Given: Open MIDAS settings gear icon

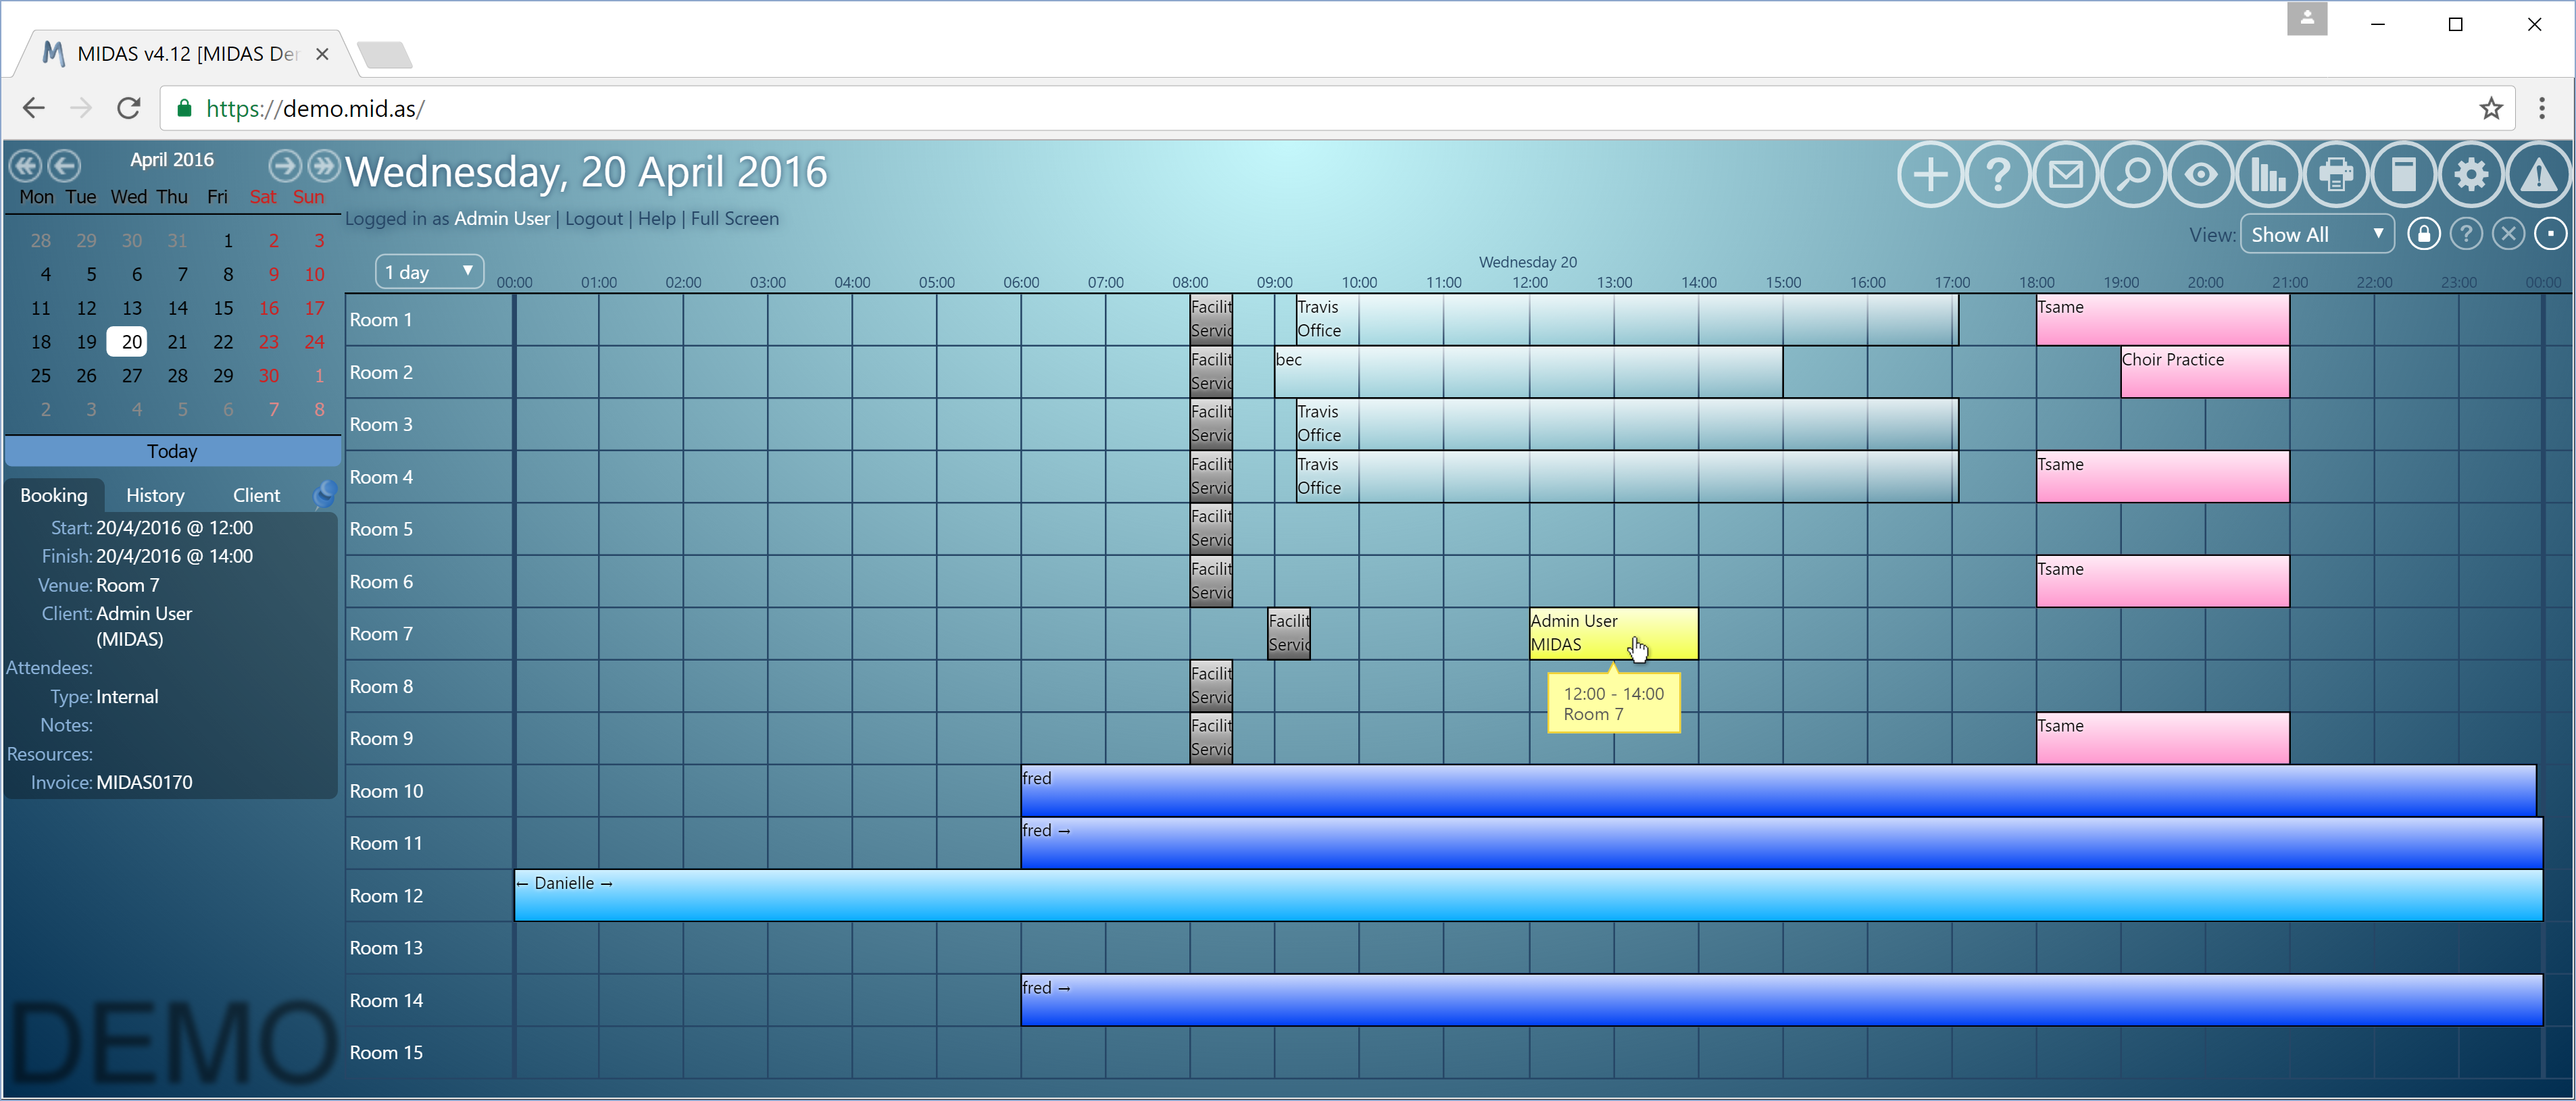Looking at the screenshot, I should tap(2471, 175).
